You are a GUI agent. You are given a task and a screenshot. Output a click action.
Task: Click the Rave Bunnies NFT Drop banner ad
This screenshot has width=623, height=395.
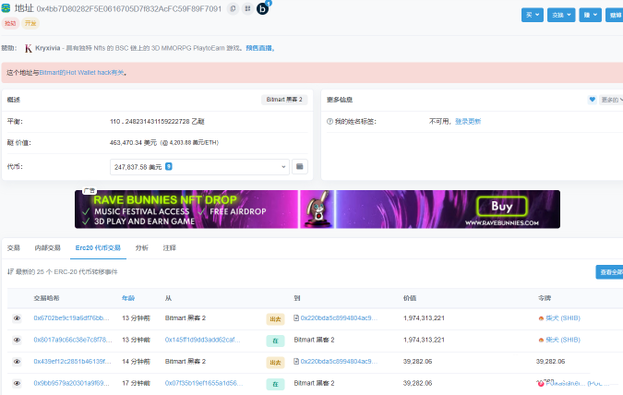(x=317, y=209)
